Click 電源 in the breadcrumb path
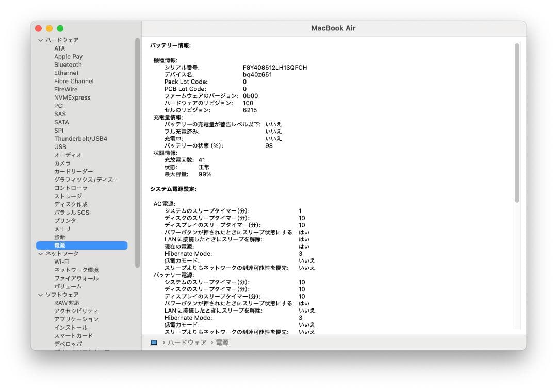The width and height of the screenshot is (557, 391). coord(222,342)
